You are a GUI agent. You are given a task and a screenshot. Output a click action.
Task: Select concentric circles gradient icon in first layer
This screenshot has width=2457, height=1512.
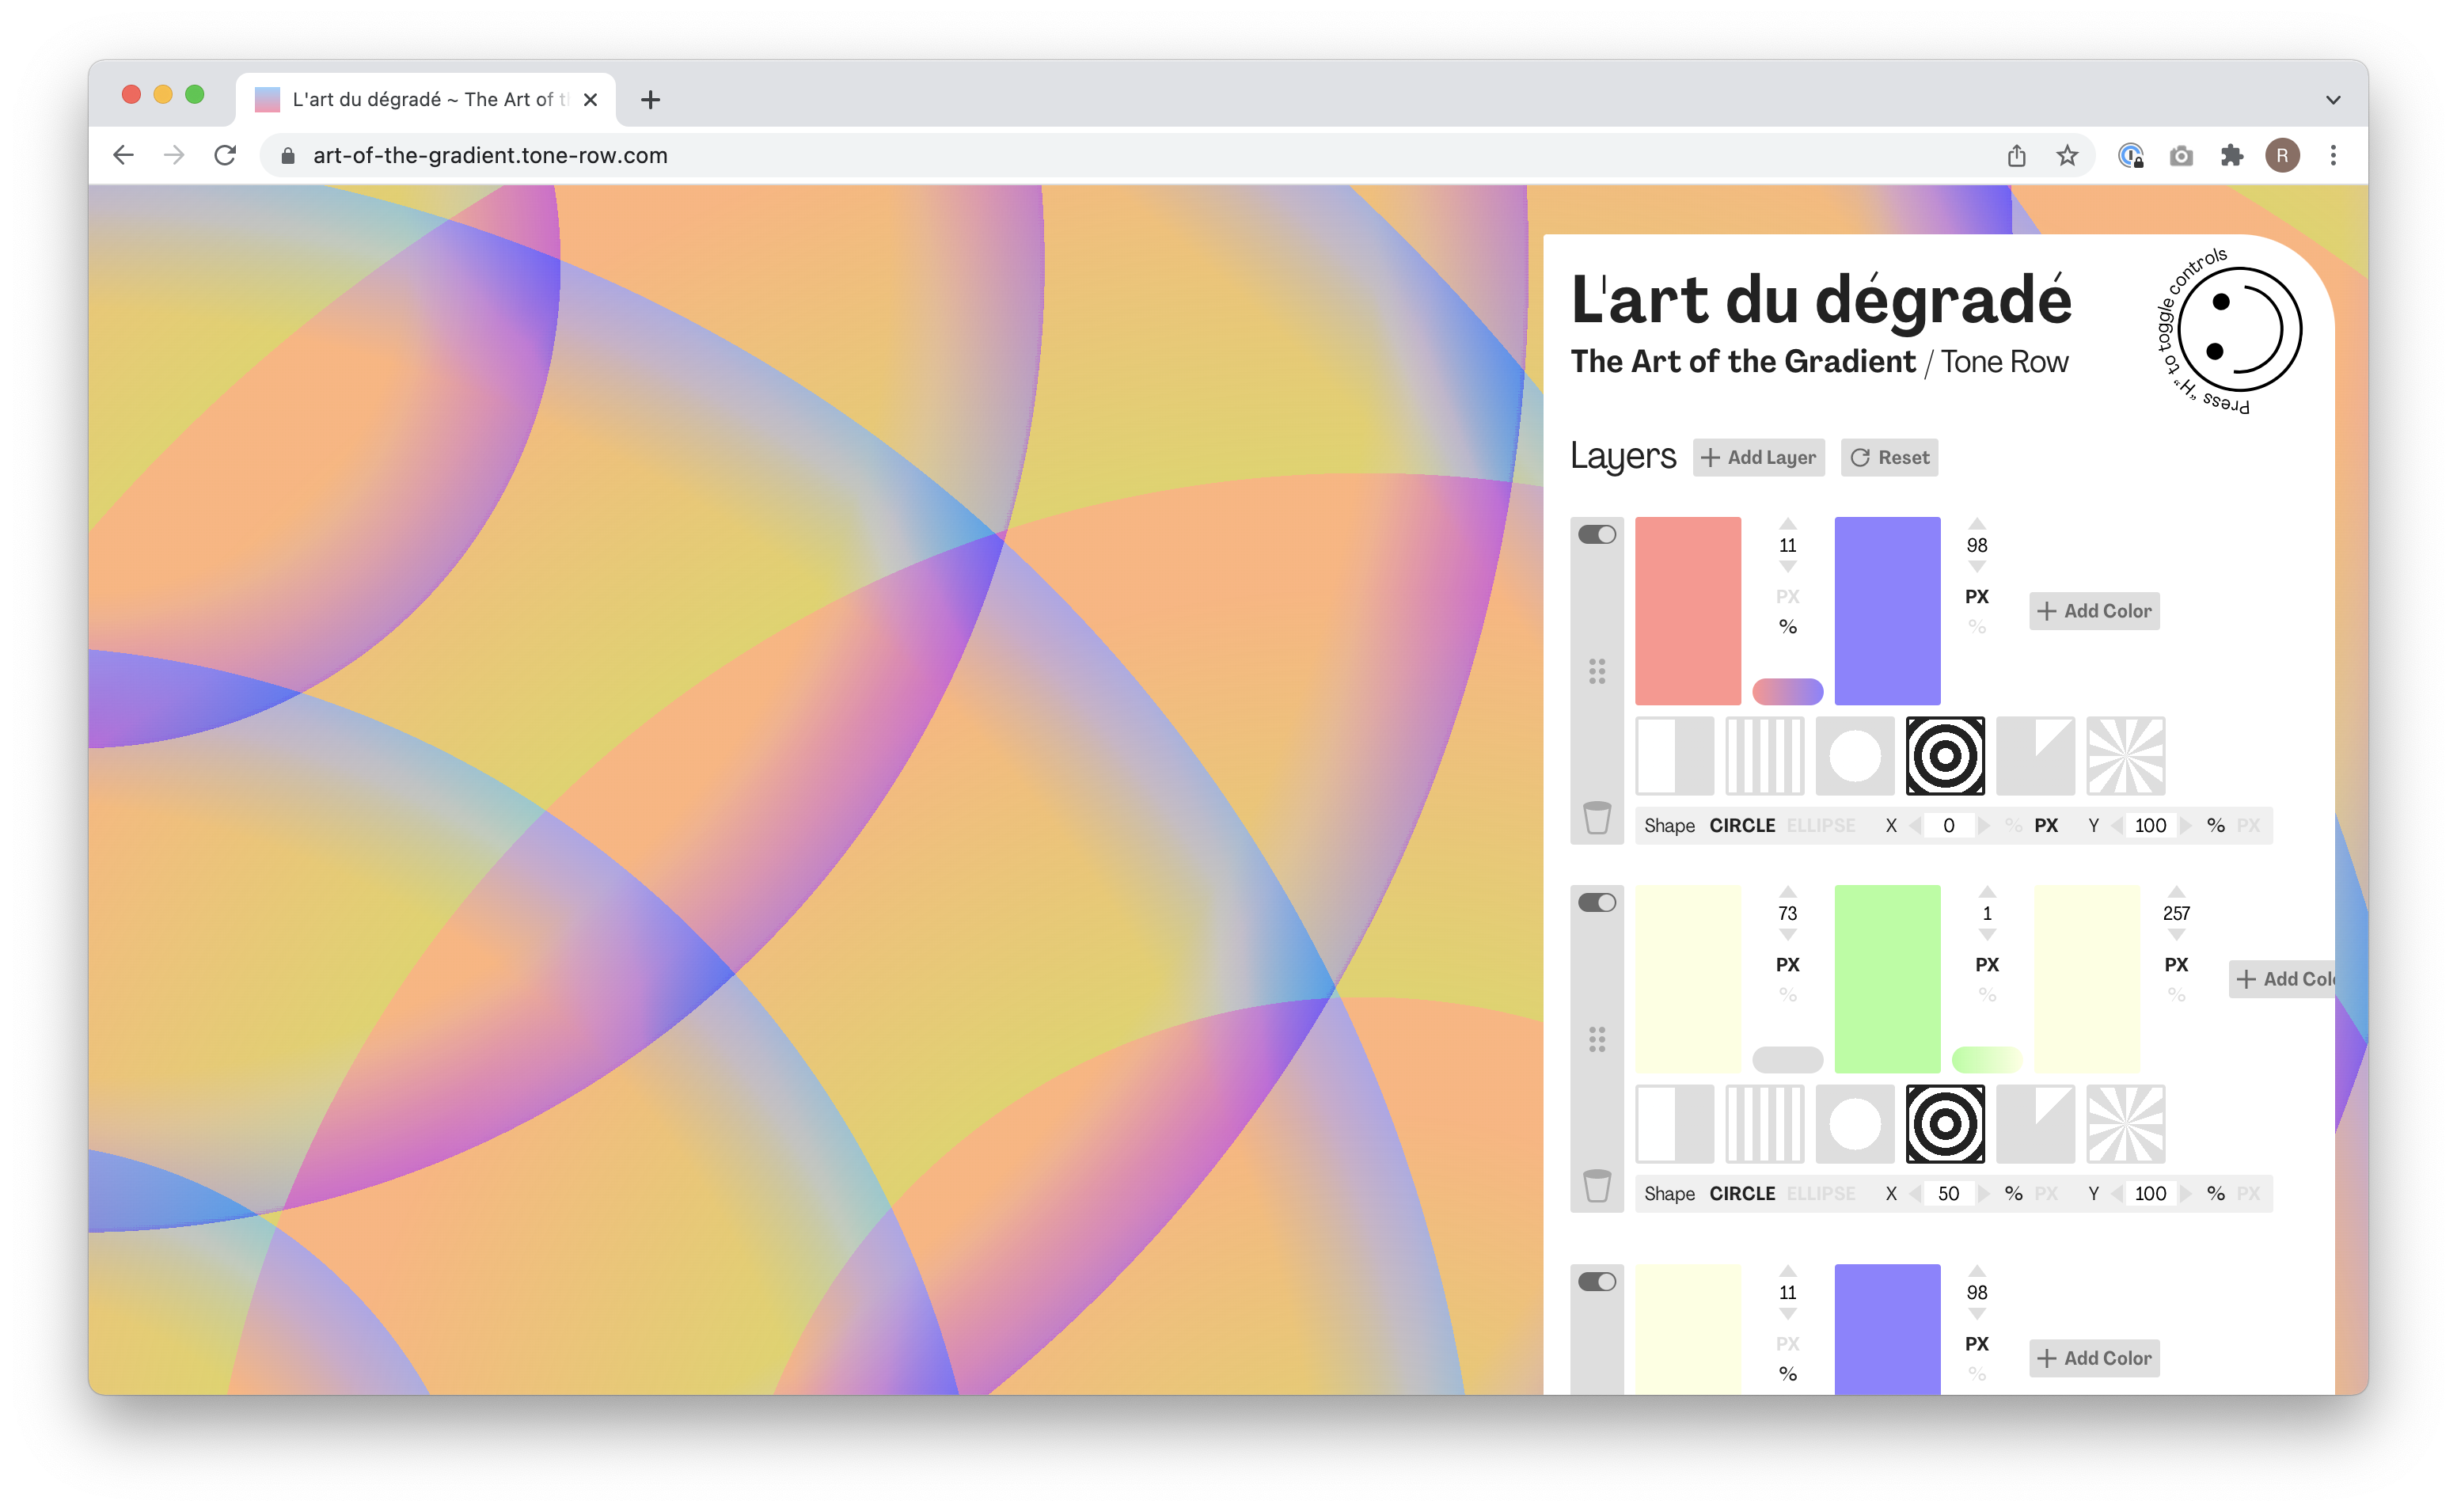1944,756
